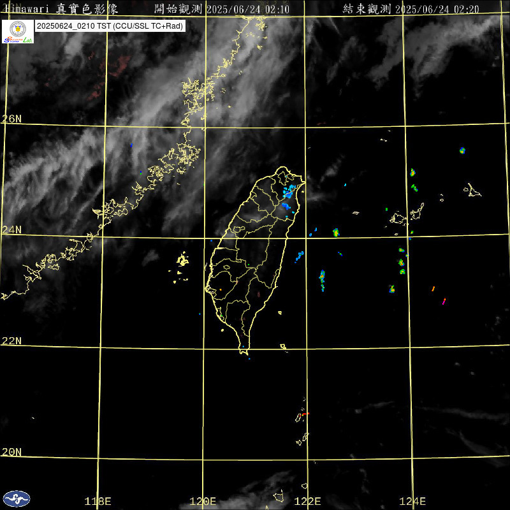Viewport: 510px width, 510px height.
Task: Click the start time '開始觀測 2025/06/24 02:10'
Action: [222, 9]
